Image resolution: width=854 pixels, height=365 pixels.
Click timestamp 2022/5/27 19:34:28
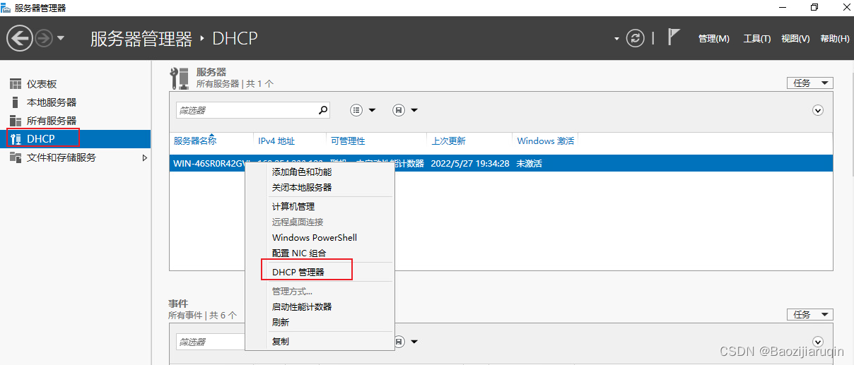(x=470, y=163)
